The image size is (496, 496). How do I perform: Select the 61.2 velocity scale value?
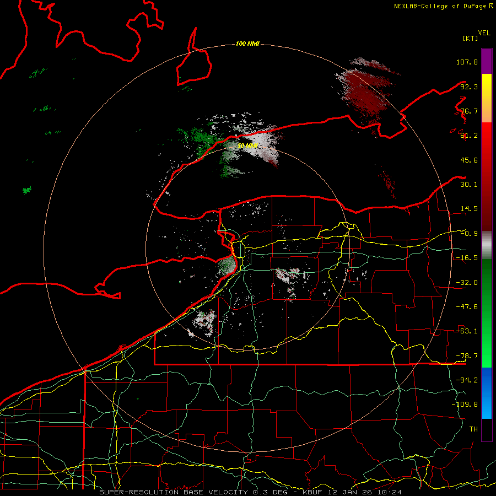[469, 136]
